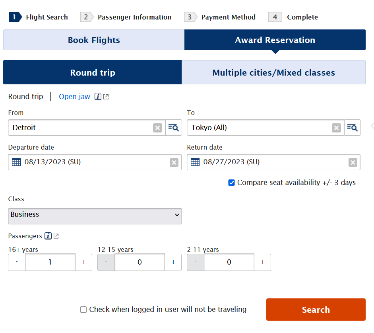
Task: Follow the Open-jaw link
Action: tap(75, 97)
